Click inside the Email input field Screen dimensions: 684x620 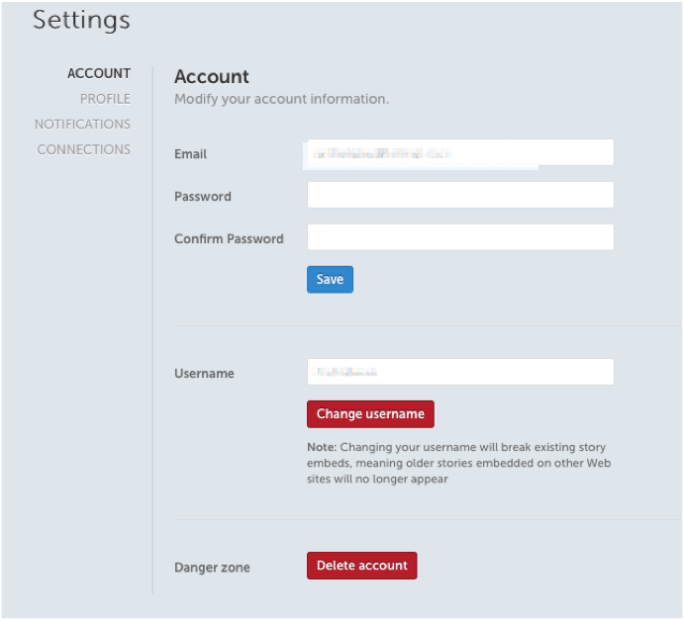[x=460, y=152]
